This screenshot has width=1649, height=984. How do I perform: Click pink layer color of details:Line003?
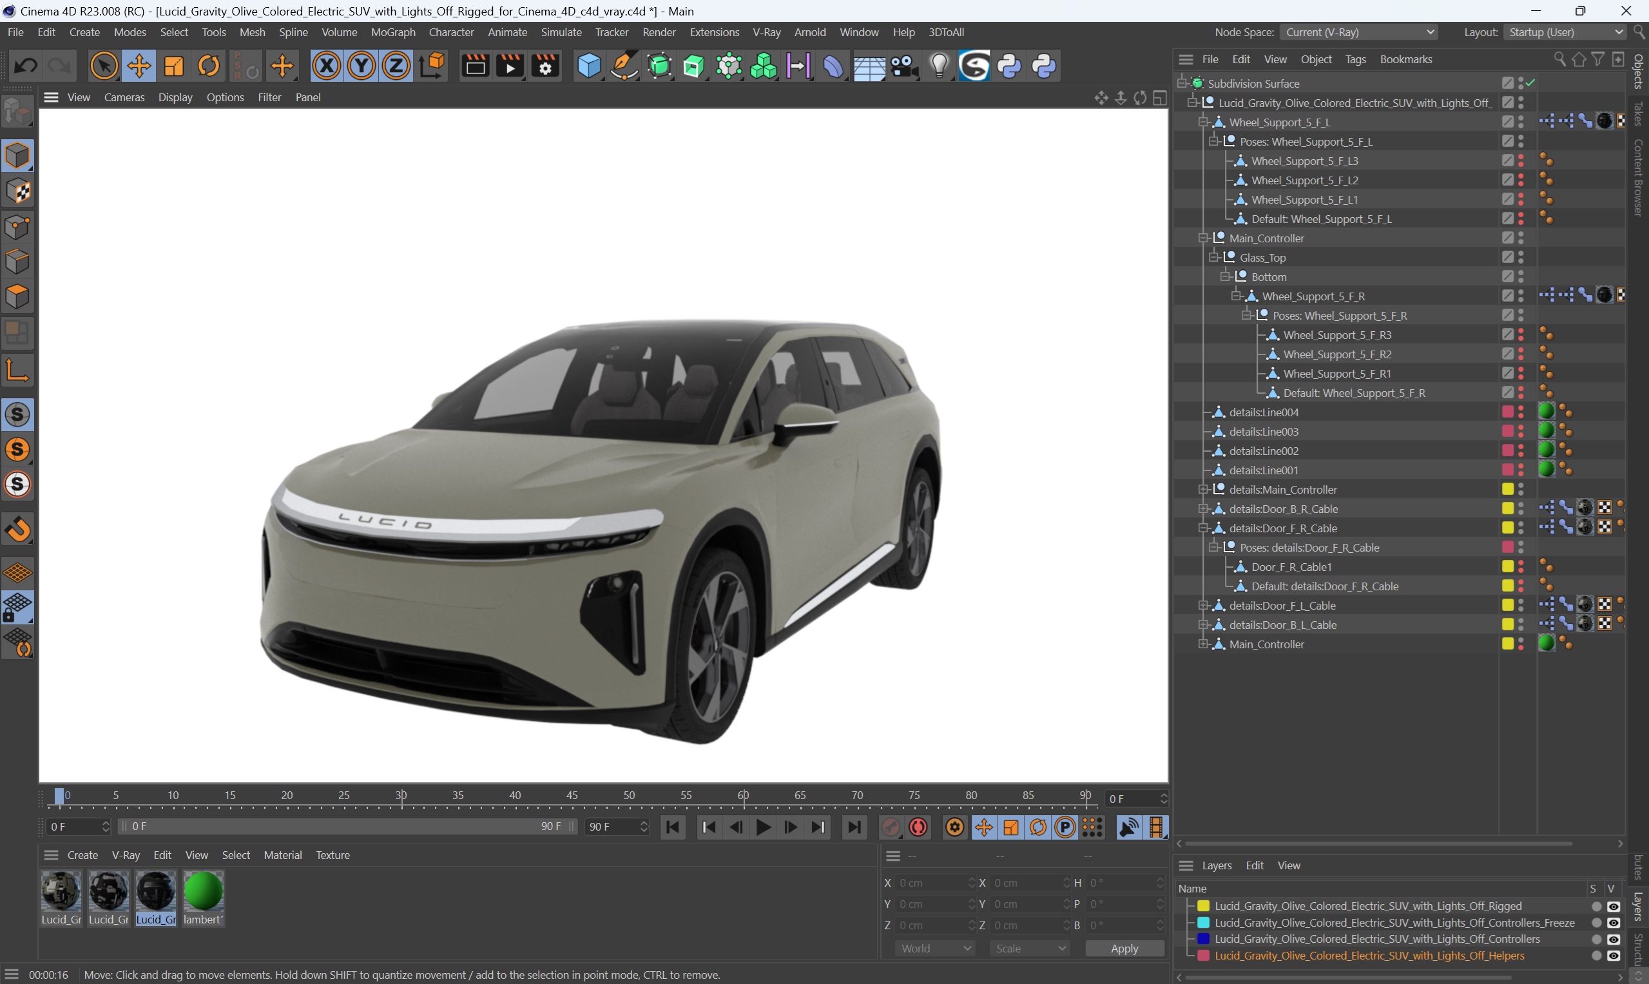[x=1508, y=432]
